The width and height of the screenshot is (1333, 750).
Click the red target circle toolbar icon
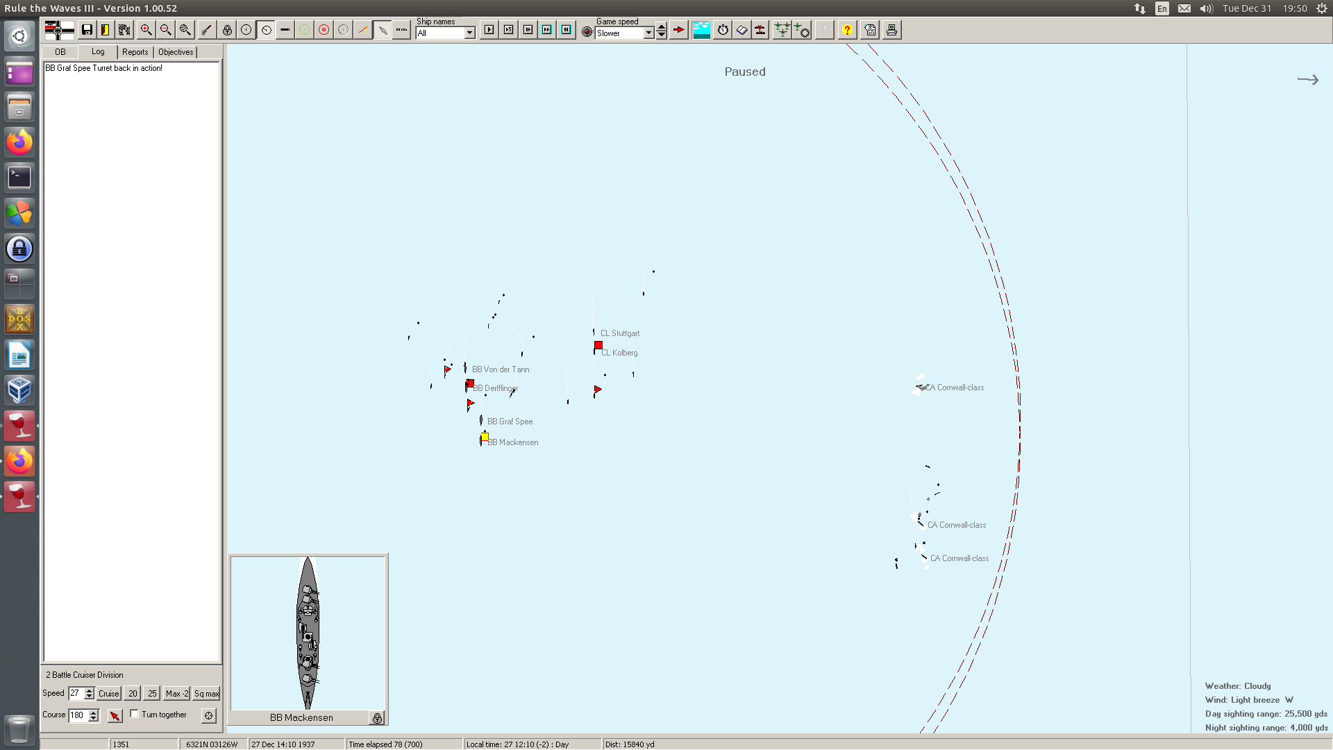[x=324, y=30]
